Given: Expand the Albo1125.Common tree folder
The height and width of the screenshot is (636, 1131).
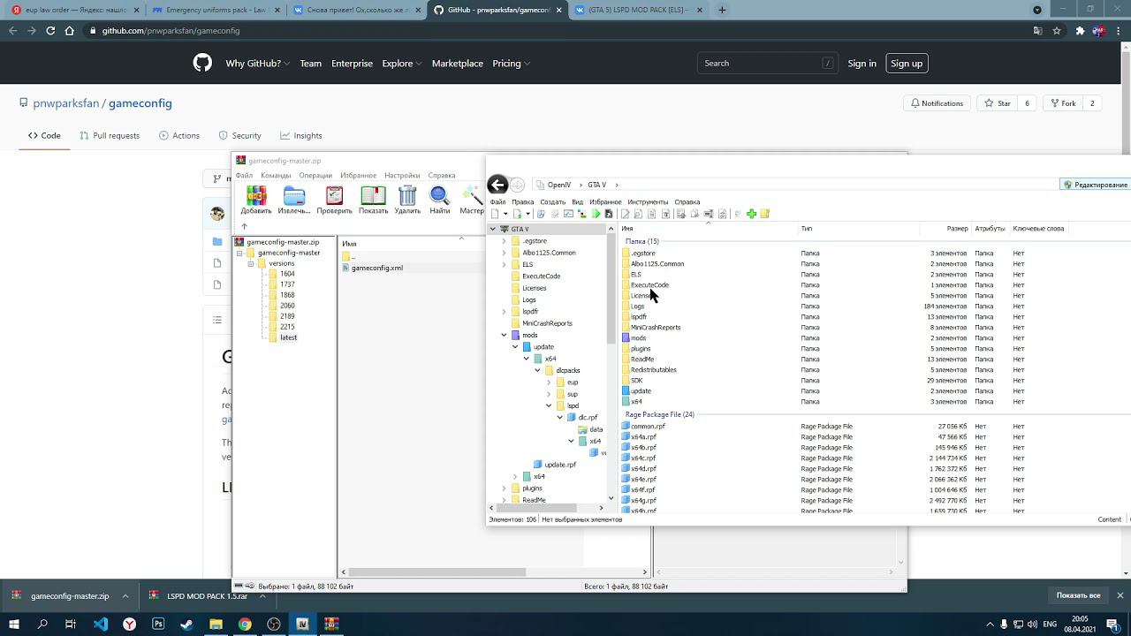Looking at the screenshot, I should click(505, 253).
